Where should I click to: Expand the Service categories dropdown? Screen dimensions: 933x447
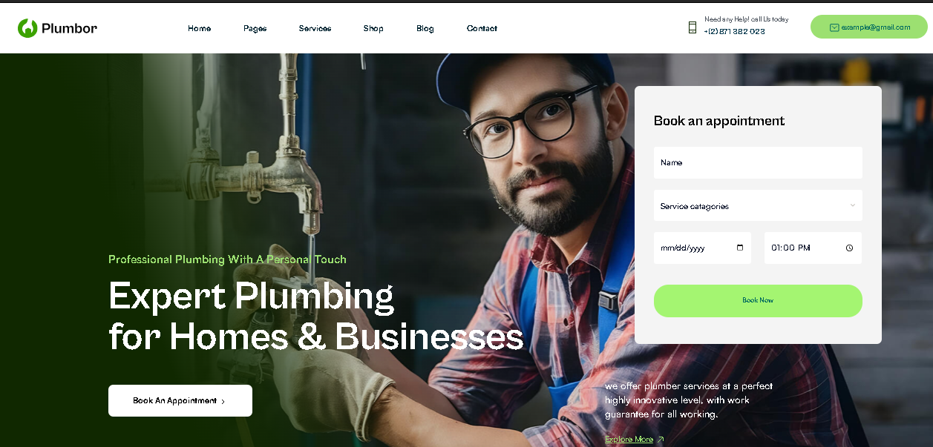(x=758, y=205)
